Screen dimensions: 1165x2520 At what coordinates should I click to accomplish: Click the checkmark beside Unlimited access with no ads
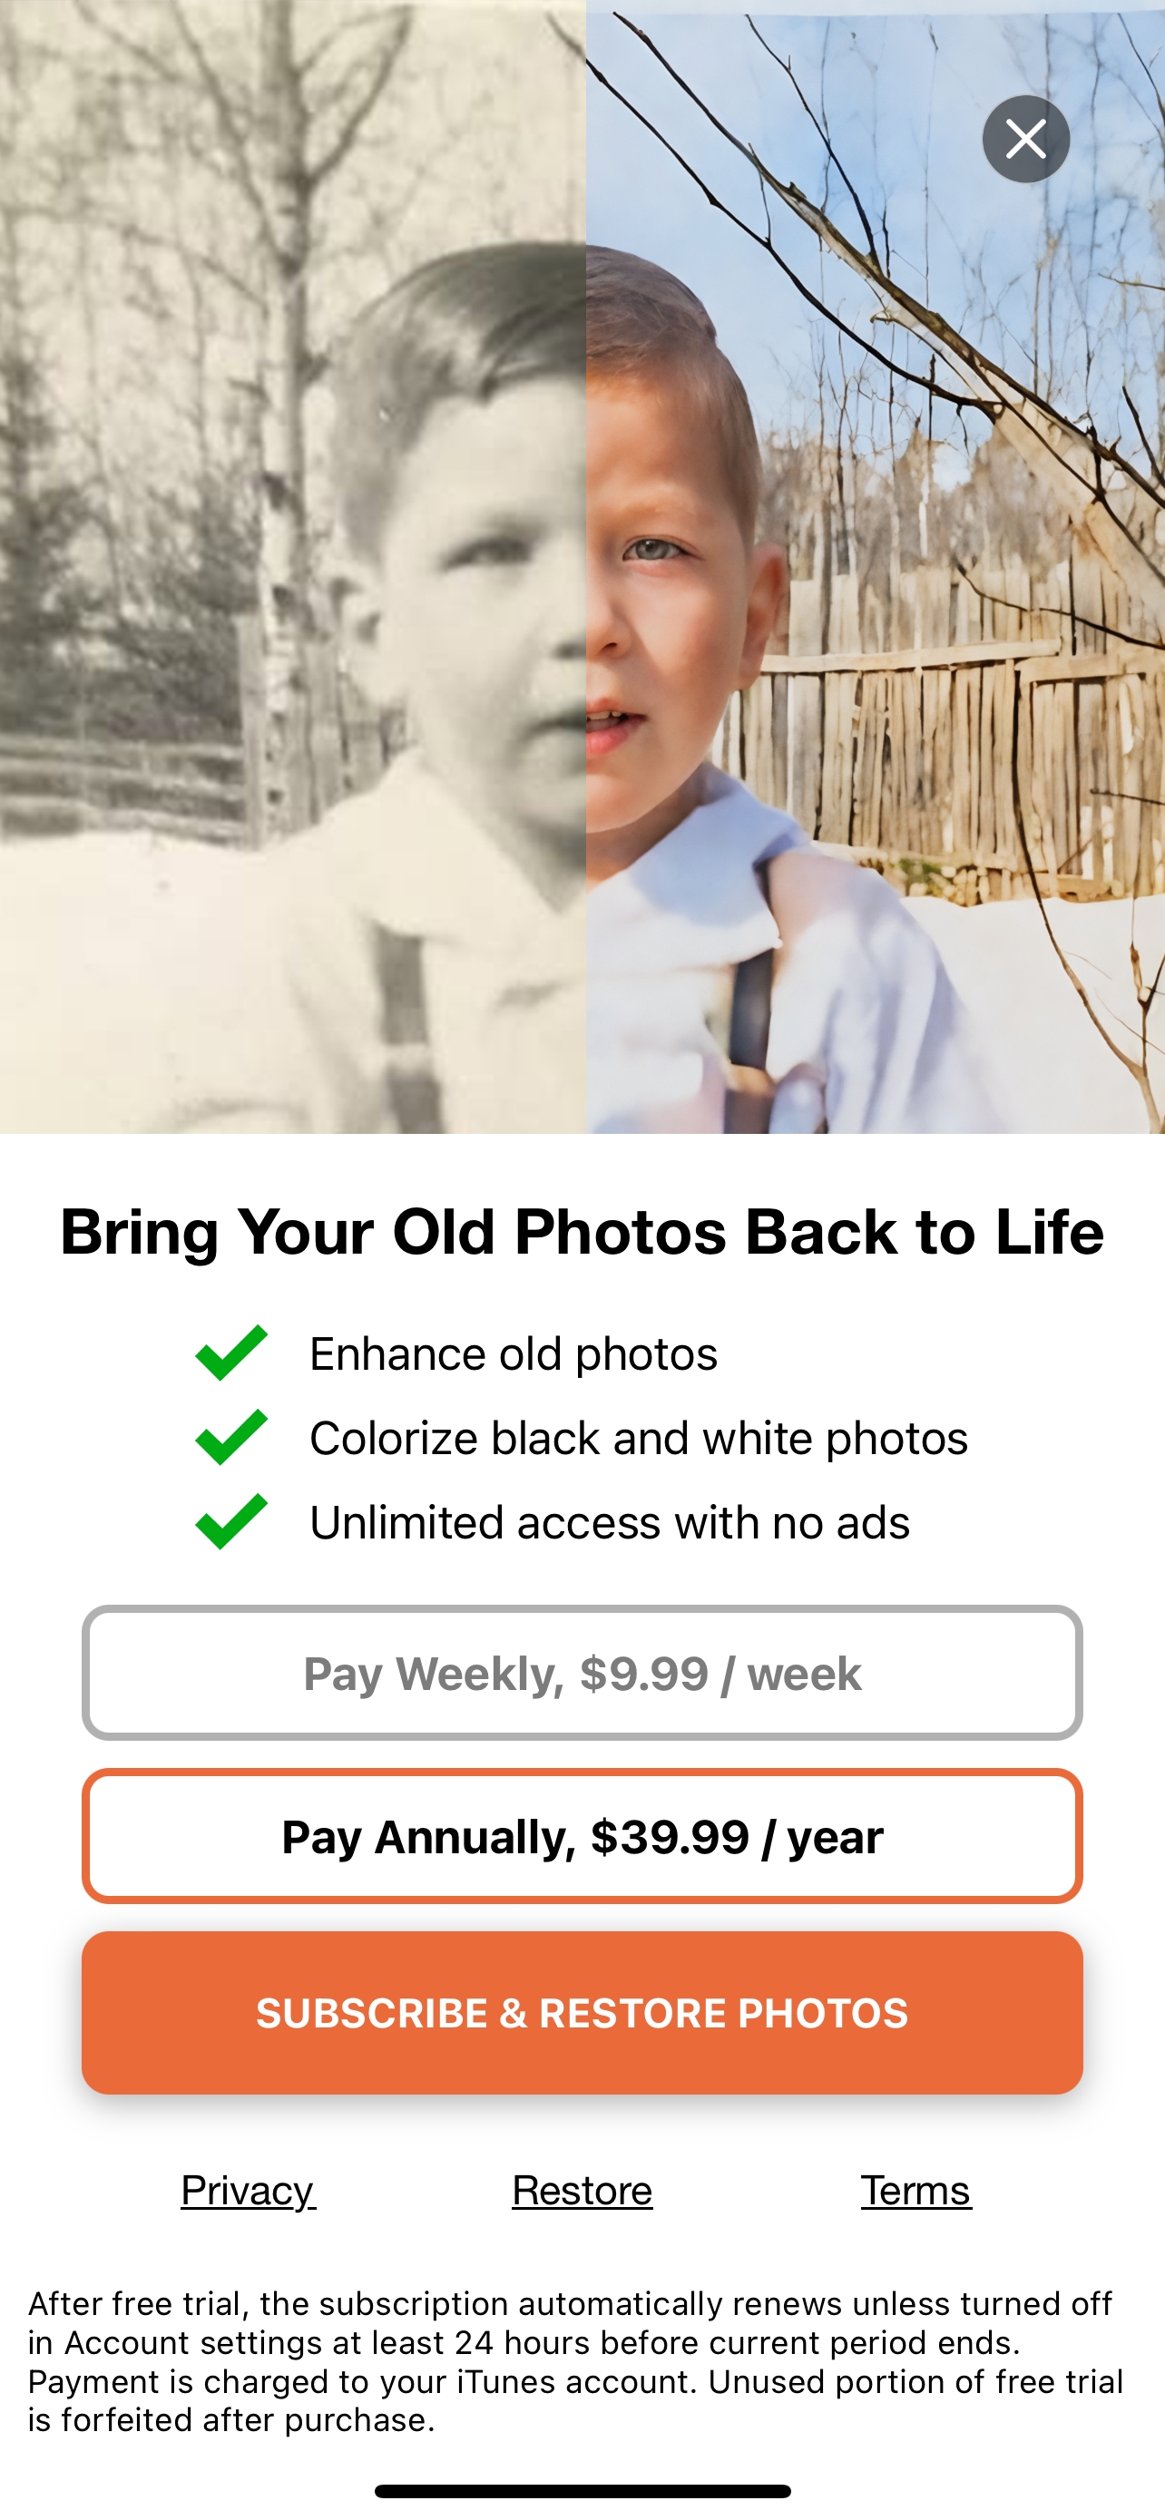click(232, 1521)
